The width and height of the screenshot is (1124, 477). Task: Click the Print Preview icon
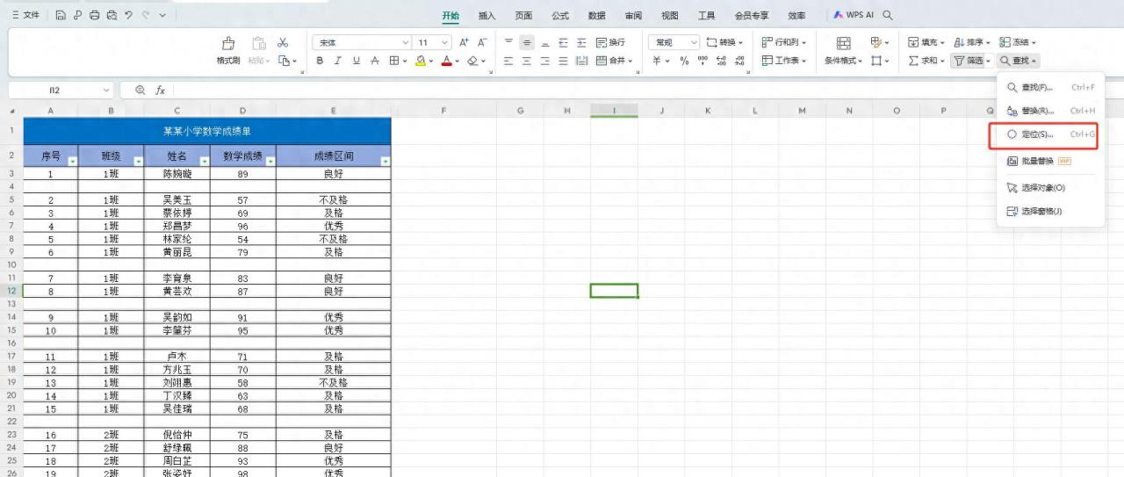coord(112,15)
